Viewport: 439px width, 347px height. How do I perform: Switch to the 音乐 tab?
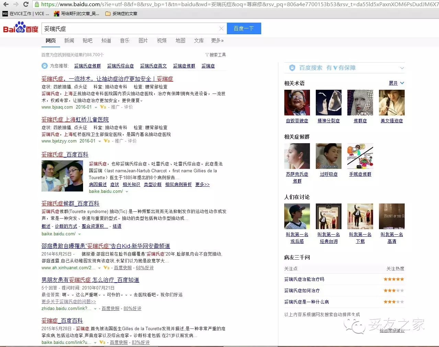(x=125, y=40)
